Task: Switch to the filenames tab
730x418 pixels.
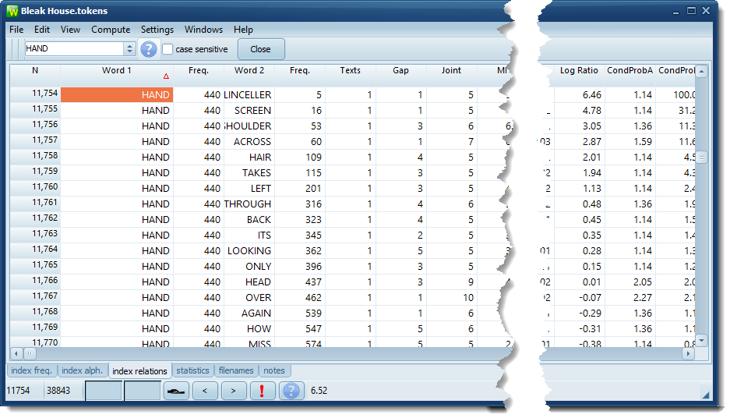Action: (236, 371)
